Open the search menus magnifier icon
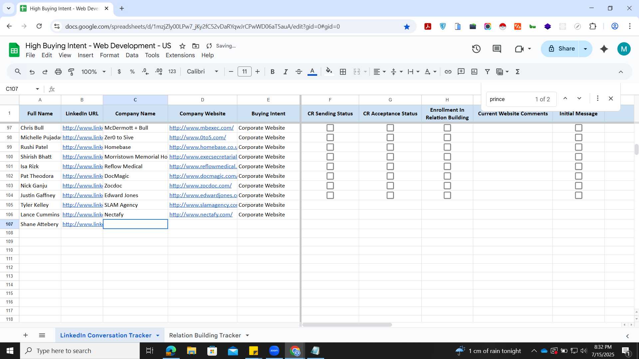The image size is (639, 359). tap(18, 72)
